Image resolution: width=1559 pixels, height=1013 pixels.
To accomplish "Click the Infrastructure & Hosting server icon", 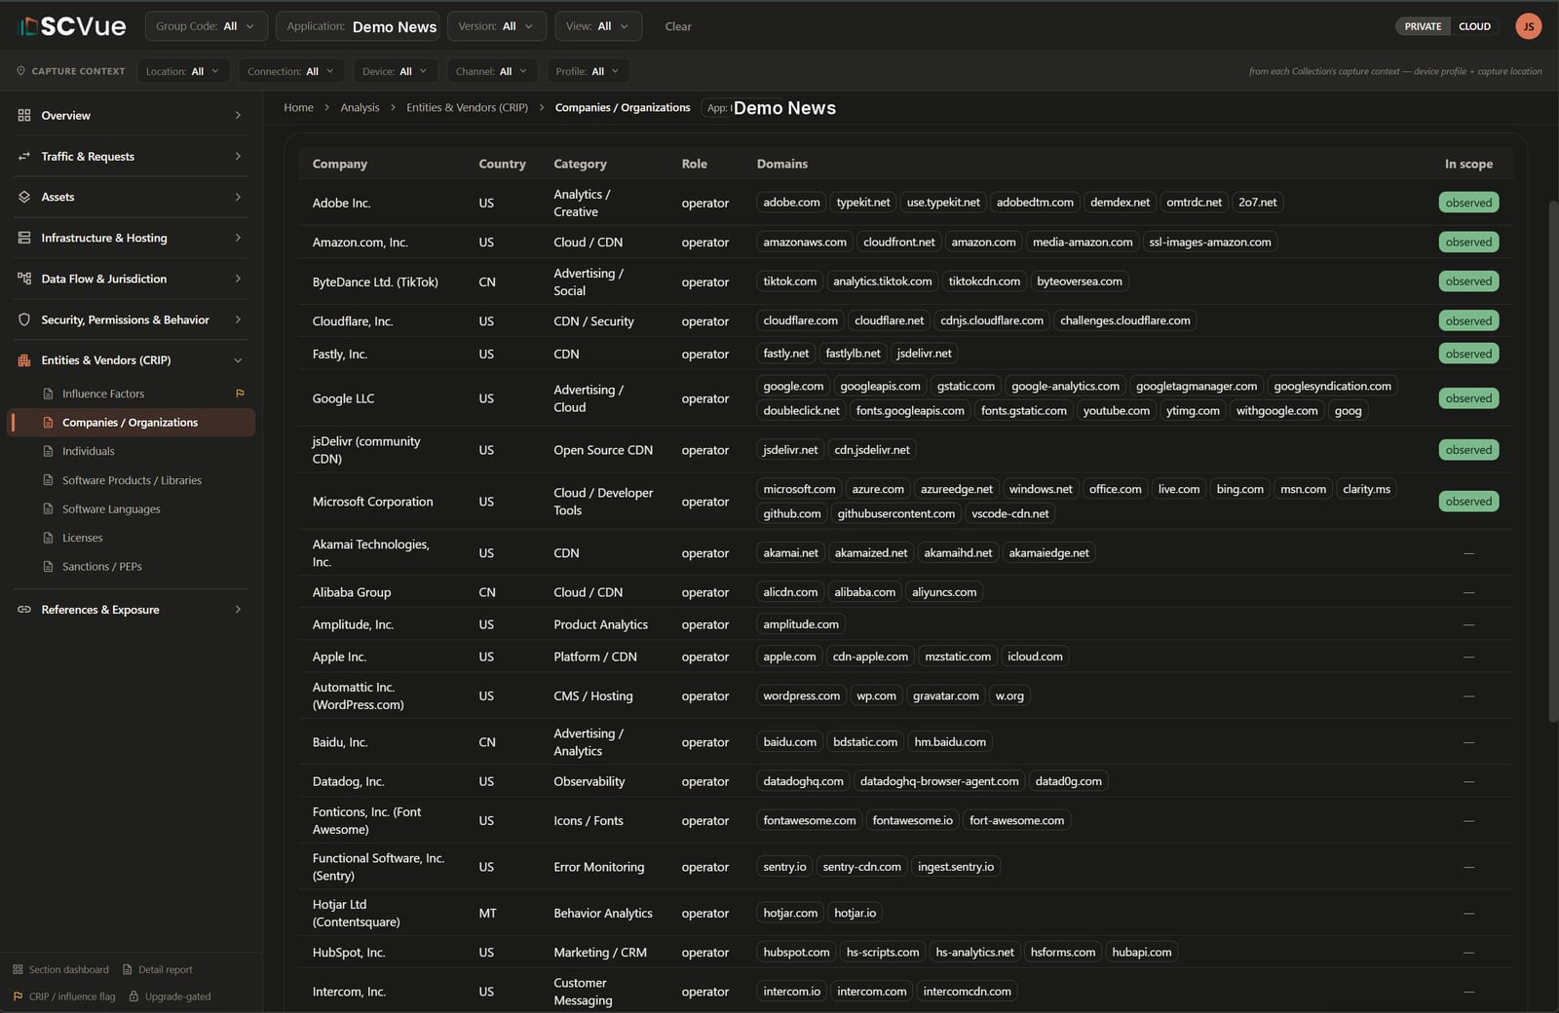I will click(x=24, y=238).
